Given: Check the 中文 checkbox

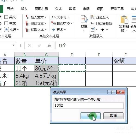Looking at the screenshot, I should 6,23.
